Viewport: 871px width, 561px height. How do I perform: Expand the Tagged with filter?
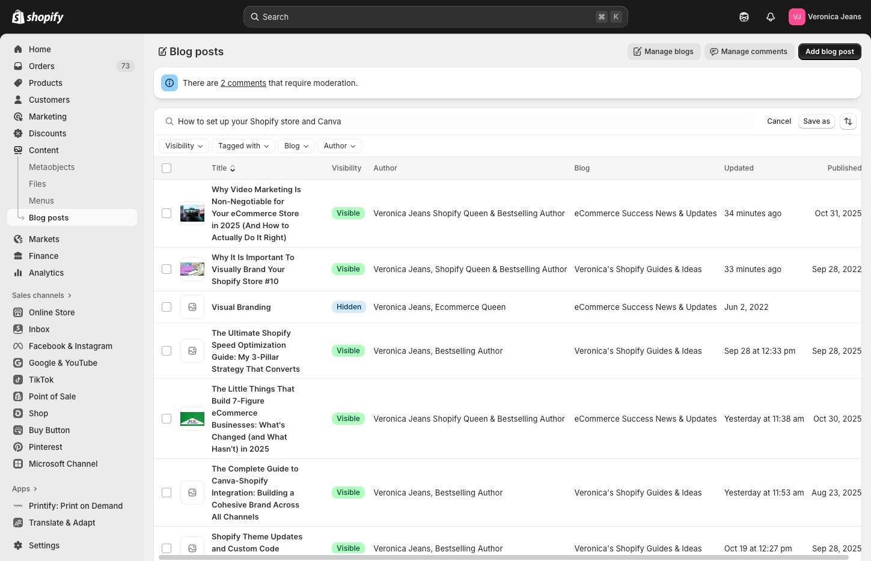243,146
